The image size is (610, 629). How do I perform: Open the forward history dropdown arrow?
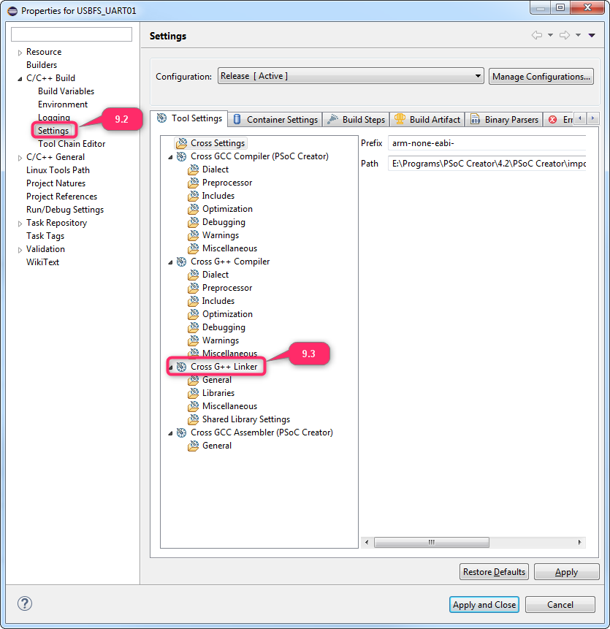coord(578,35)
